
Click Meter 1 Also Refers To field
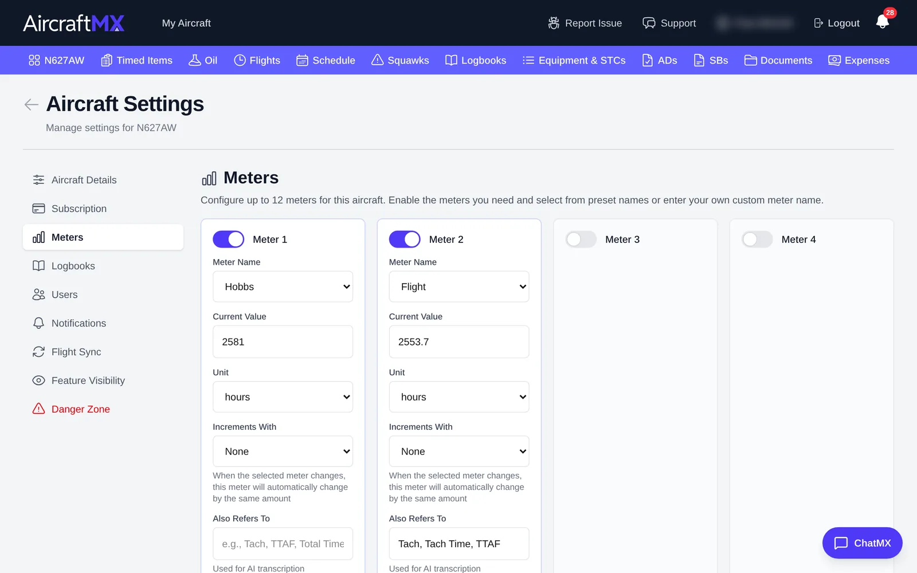point(283,544)
